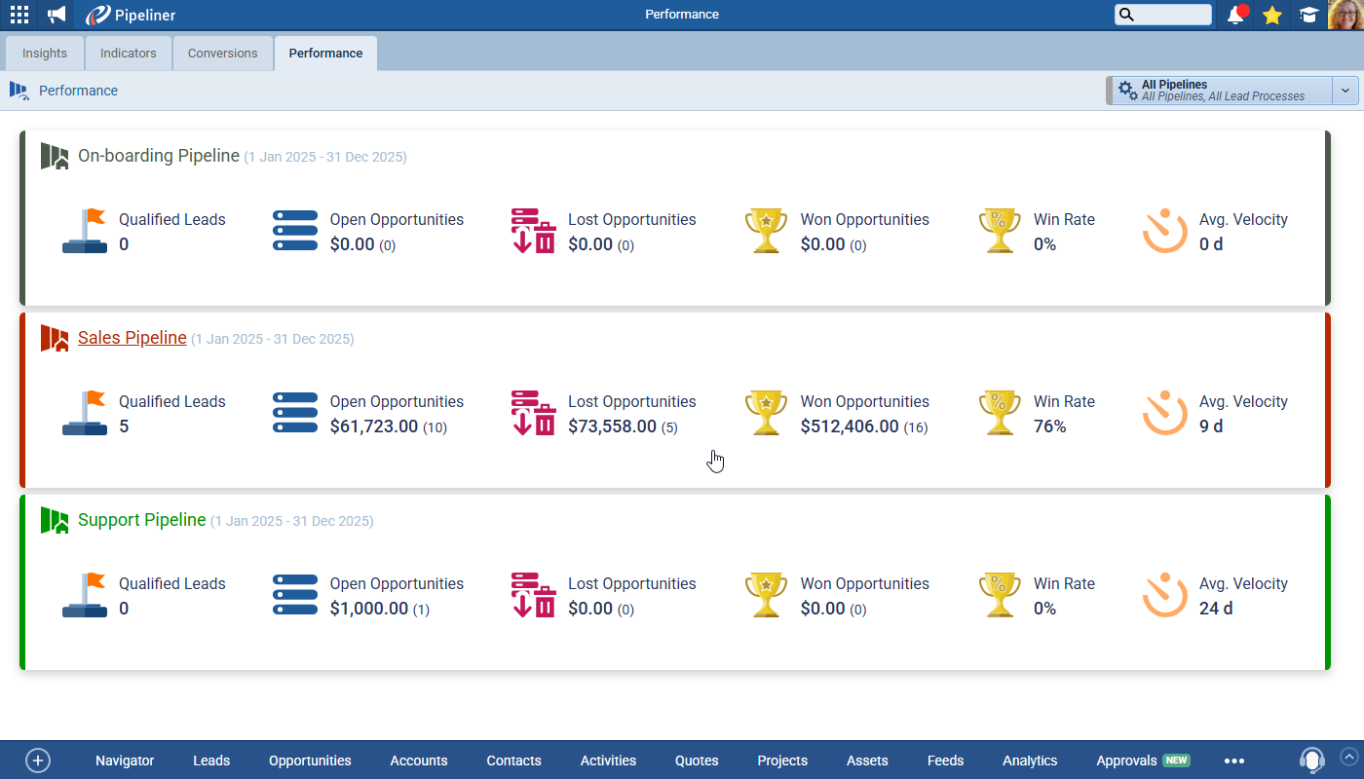Open the Support Pipeline heading link
Image resolution: width=1364 pixels, height=779 pixels.
tap(142, 520)
